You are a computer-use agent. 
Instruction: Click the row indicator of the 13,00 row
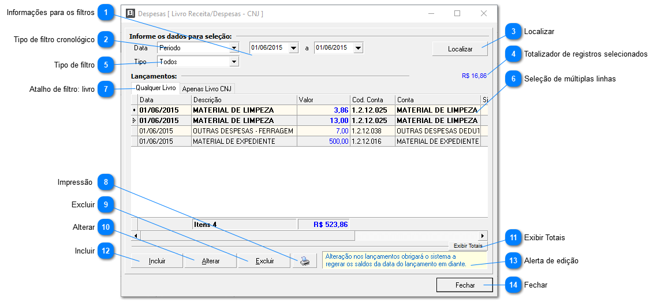tap(135, 120)
